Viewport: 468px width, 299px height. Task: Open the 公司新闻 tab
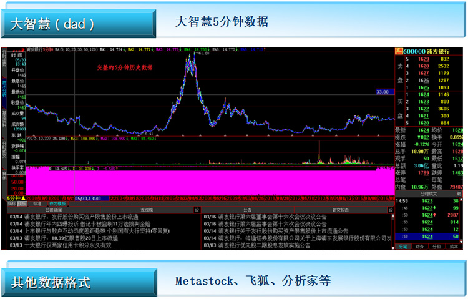pos(54,210)
